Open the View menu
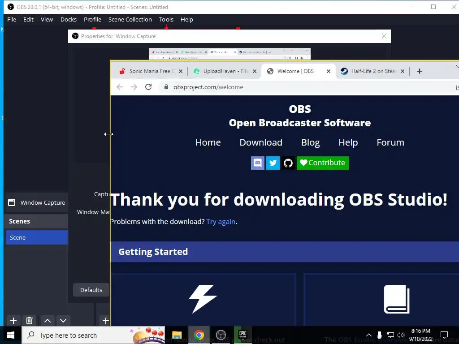The width and height of the screenshot is (459, 344). click(47, 20)
